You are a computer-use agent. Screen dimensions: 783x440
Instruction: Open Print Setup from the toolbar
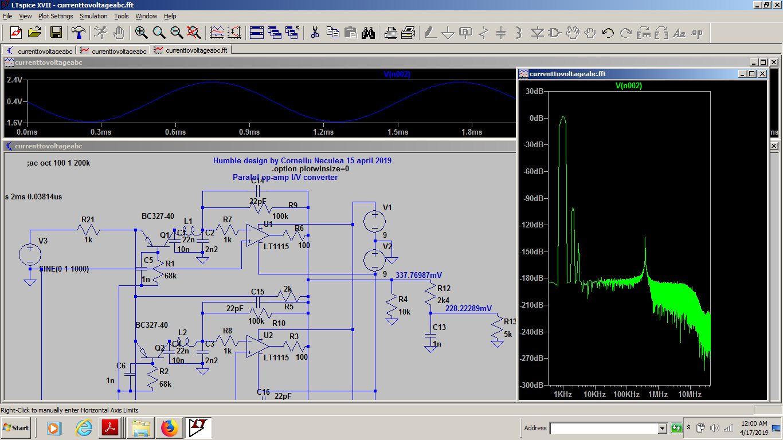[390, 33]
